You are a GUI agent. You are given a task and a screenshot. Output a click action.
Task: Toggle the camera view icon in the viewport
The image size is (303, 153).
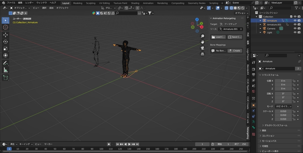(x=203, y=48)
